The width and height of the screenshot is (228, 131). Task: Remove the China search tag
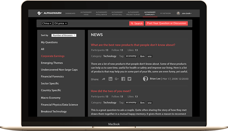(50, 23)
